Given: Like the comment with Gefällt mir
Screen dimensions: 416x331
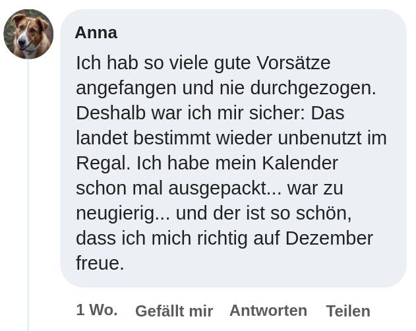Looking at the screenshot, I should click(174, 311).
